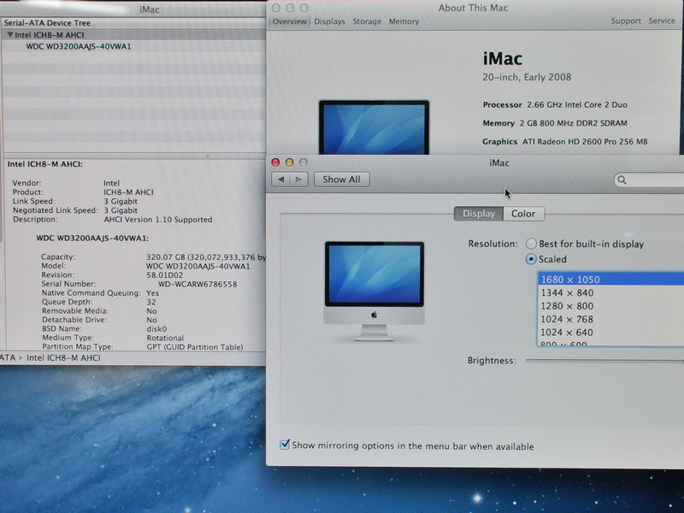Click the Graphics value ATI Radeon HD 2600 Pro
The image size is (684, 513).
(585, 141)
